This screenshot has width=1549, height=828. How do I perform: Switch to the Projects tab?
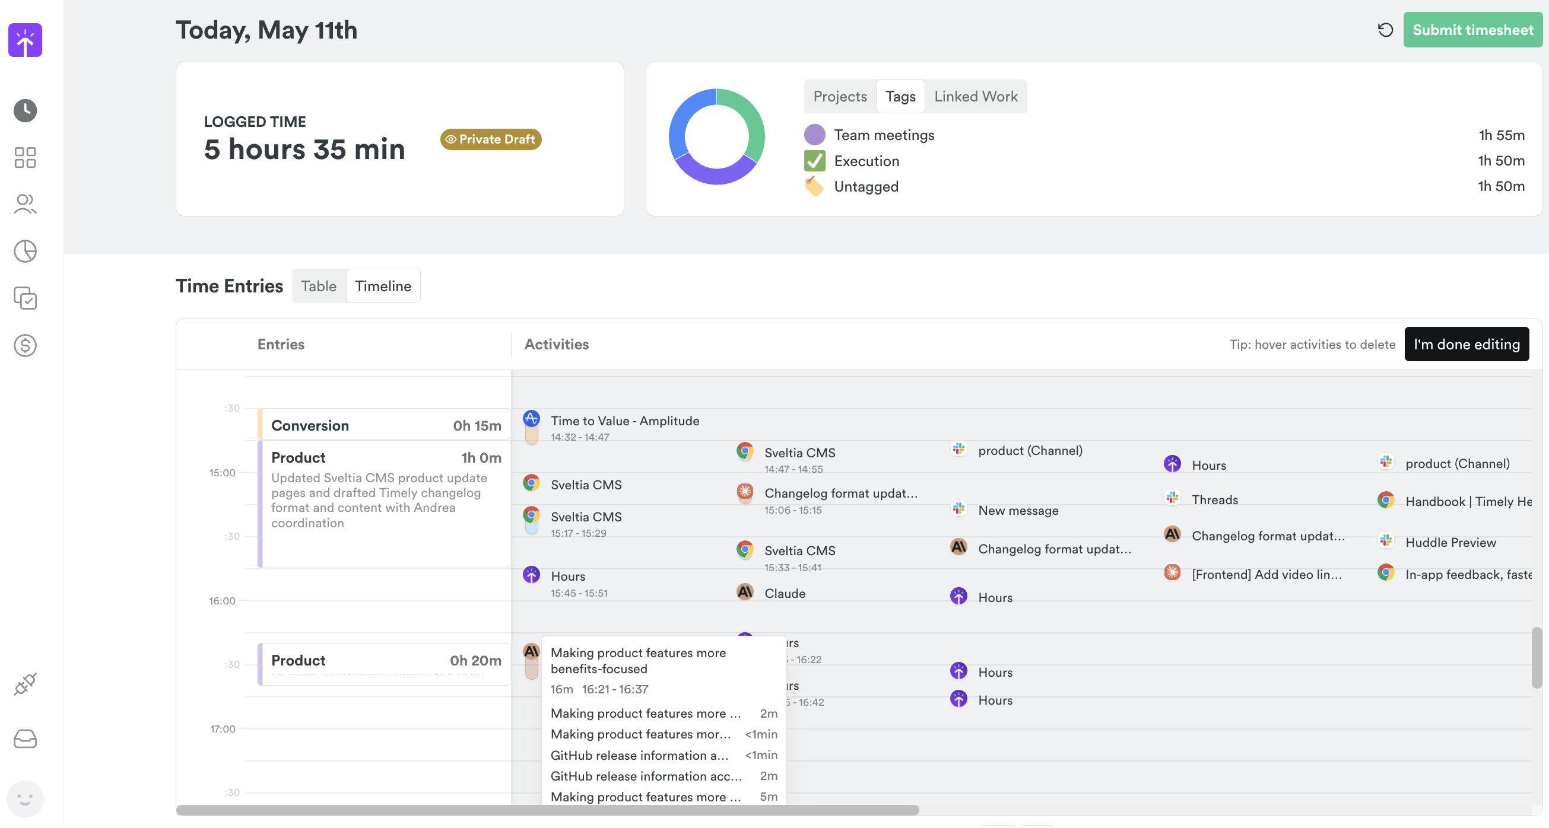point(839,96)
